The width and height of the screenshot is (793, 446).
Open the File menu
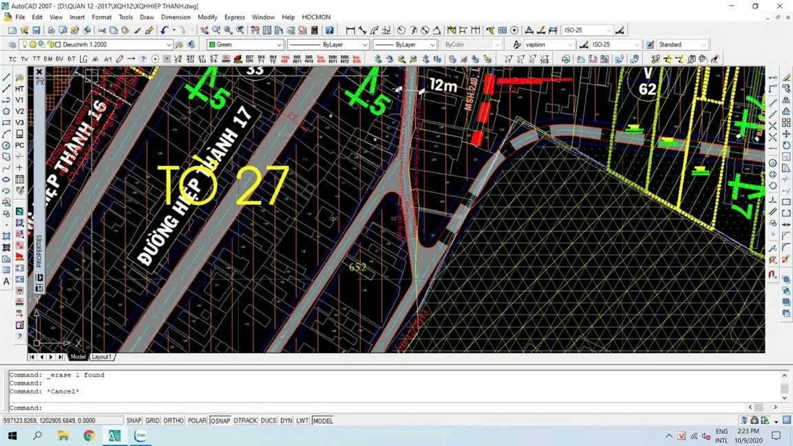[20, 17]
